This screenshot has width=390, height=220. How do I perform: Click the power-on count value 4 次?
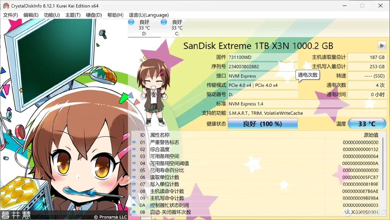[x=367, y=85]
